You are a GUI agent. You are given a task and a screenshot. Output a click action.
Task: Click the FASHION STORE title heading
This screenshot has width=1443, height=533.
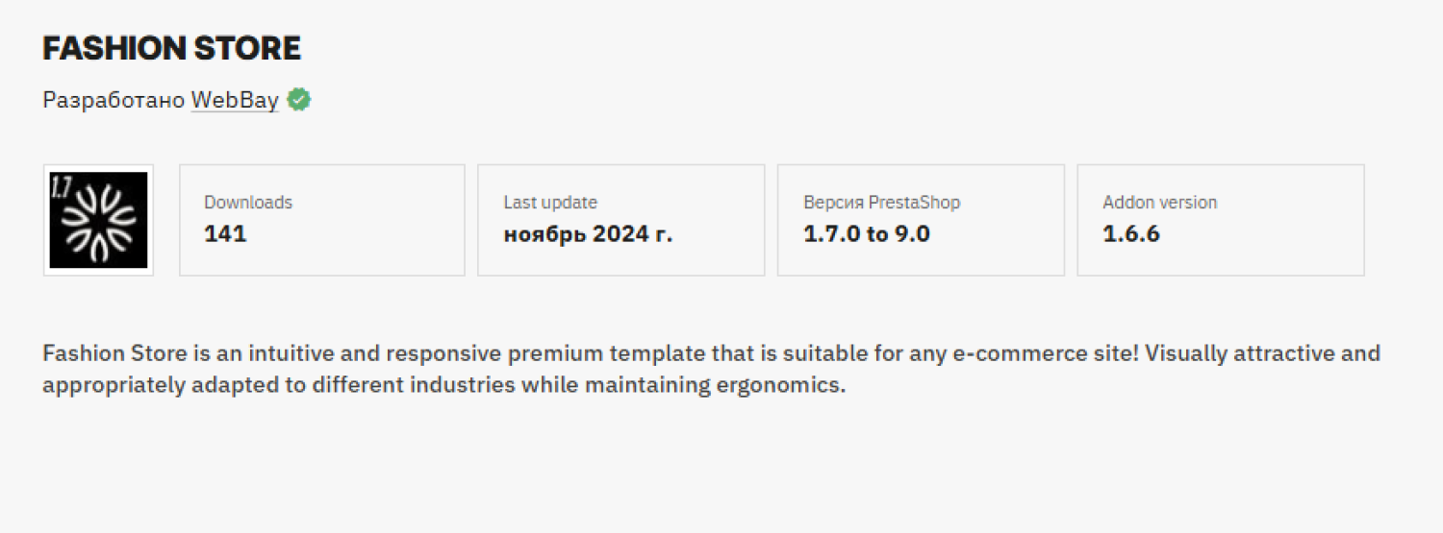[172, 48]
